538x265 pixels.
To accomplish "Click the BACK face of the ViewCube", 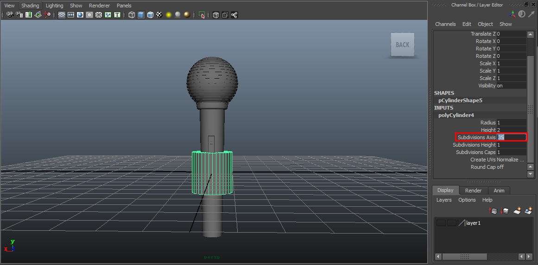I will tap(403, 44).
